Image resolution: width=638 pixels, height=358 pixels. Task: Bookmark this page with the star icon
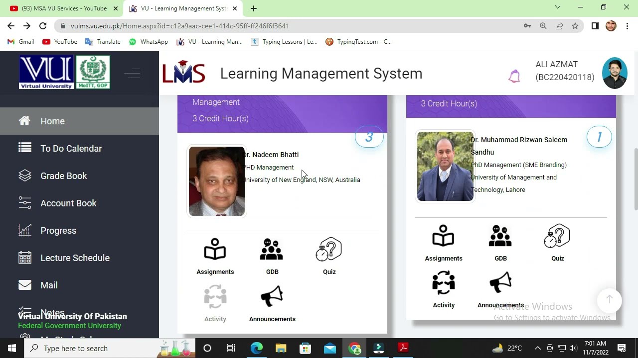coord(575,26)
